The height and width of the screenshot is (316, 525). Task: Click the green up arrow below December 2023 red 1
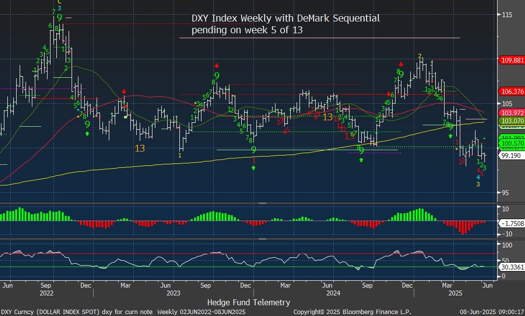click(x=253, y=168)
